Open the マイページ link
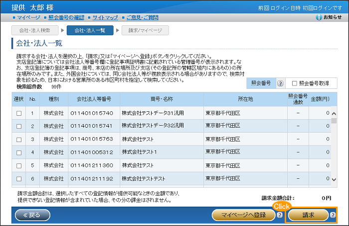Screen dimensions: 349x226 tap(28, 17)
